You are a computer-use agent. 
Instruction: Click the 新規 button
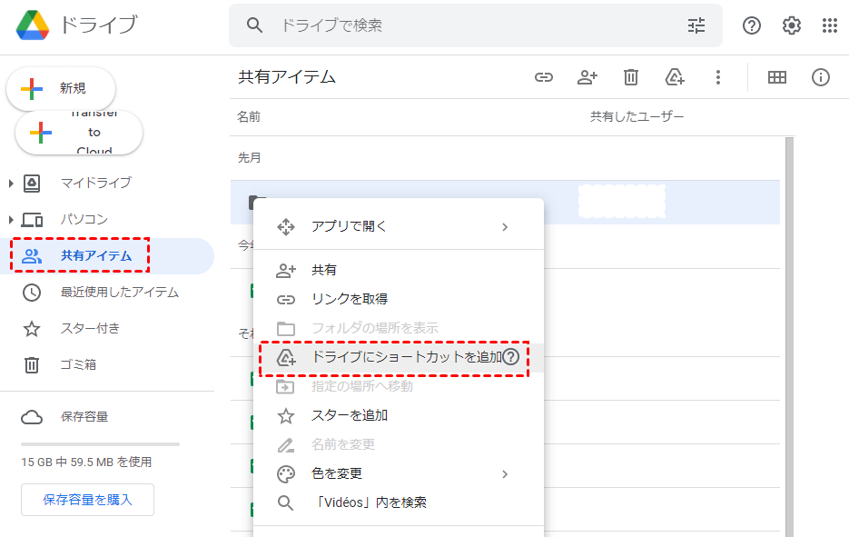point(61,88)
